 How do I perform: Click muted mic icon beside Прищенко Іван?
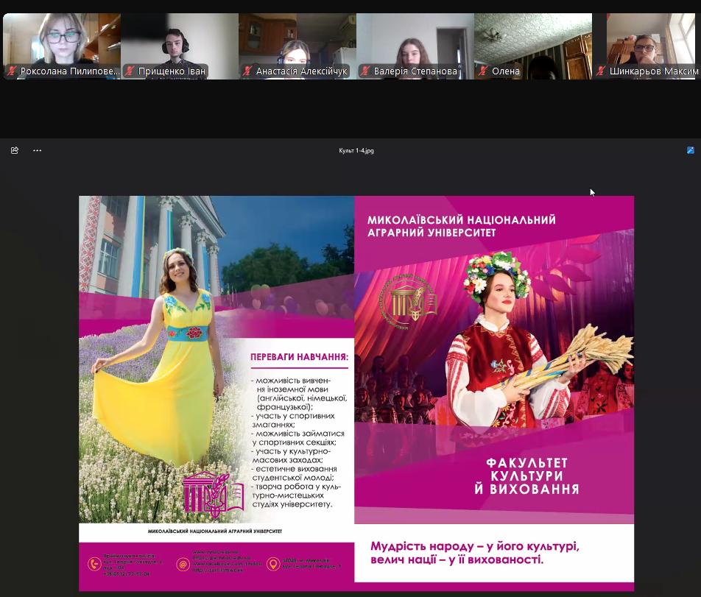tap(130, 71)
